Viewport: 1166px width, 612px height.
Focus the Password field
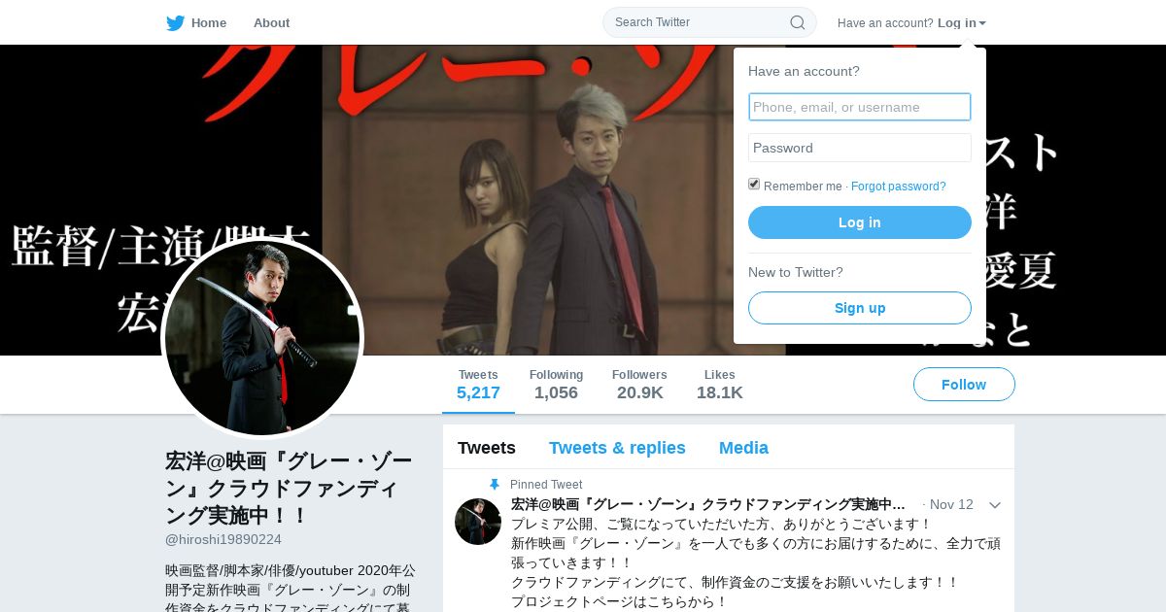[x=860, y=148]
